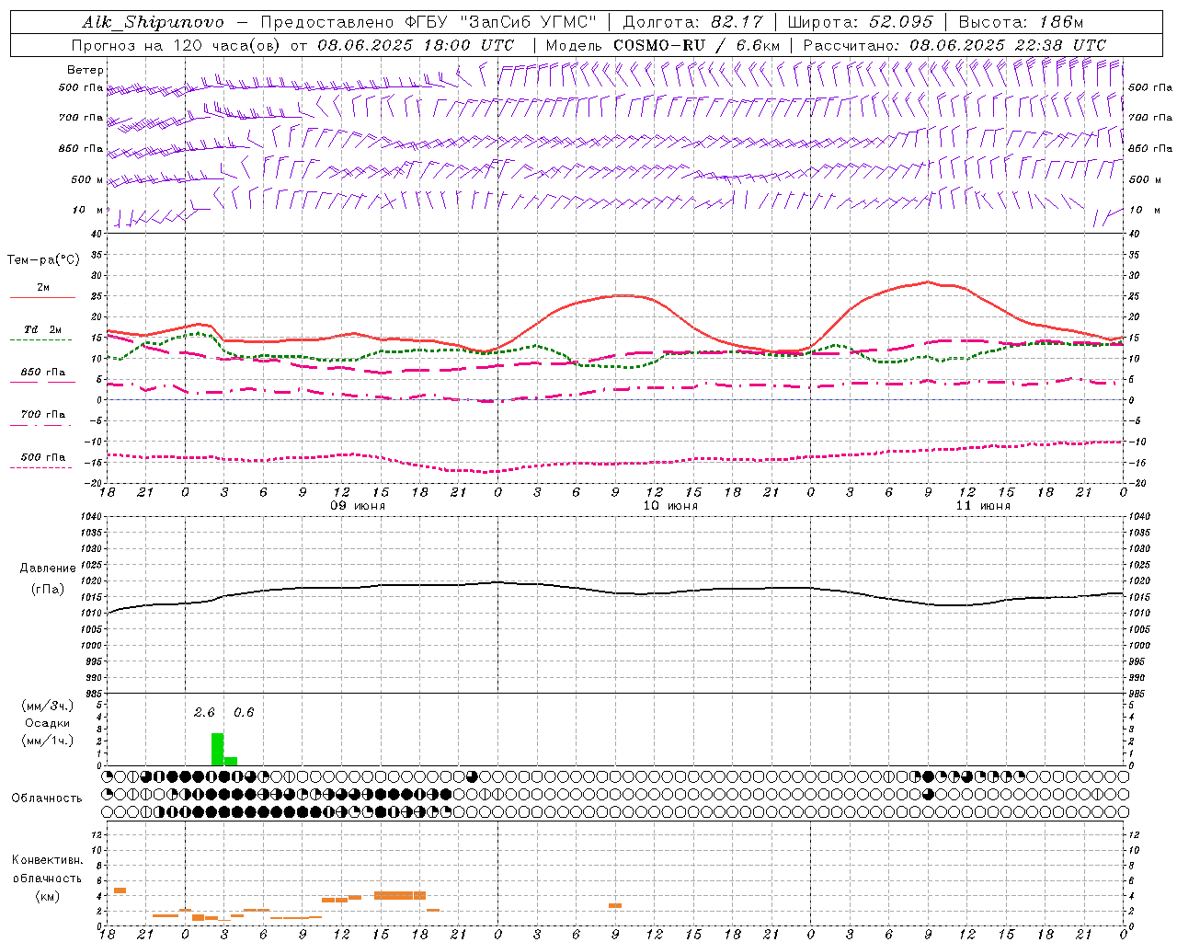Click the tall green precipitation bar
The width and height of the screenshot is (1177, 942).
(x=218, y=749)
